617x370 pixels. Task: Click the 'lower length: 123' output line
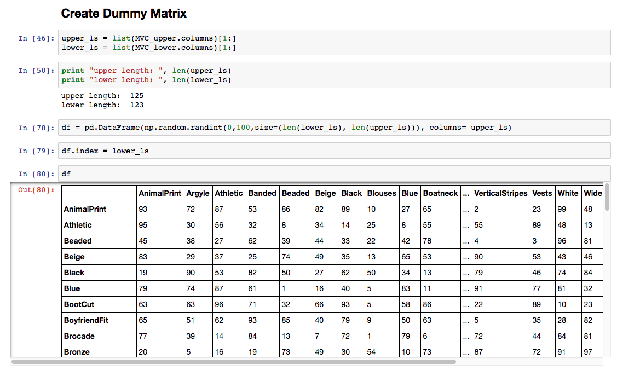[x=102, y=105]
